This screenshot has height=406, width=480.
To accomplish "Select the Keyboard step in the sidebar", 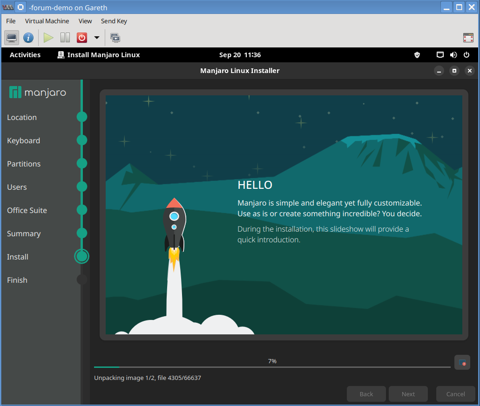I will pyautogui.click(x=24, y=140).
